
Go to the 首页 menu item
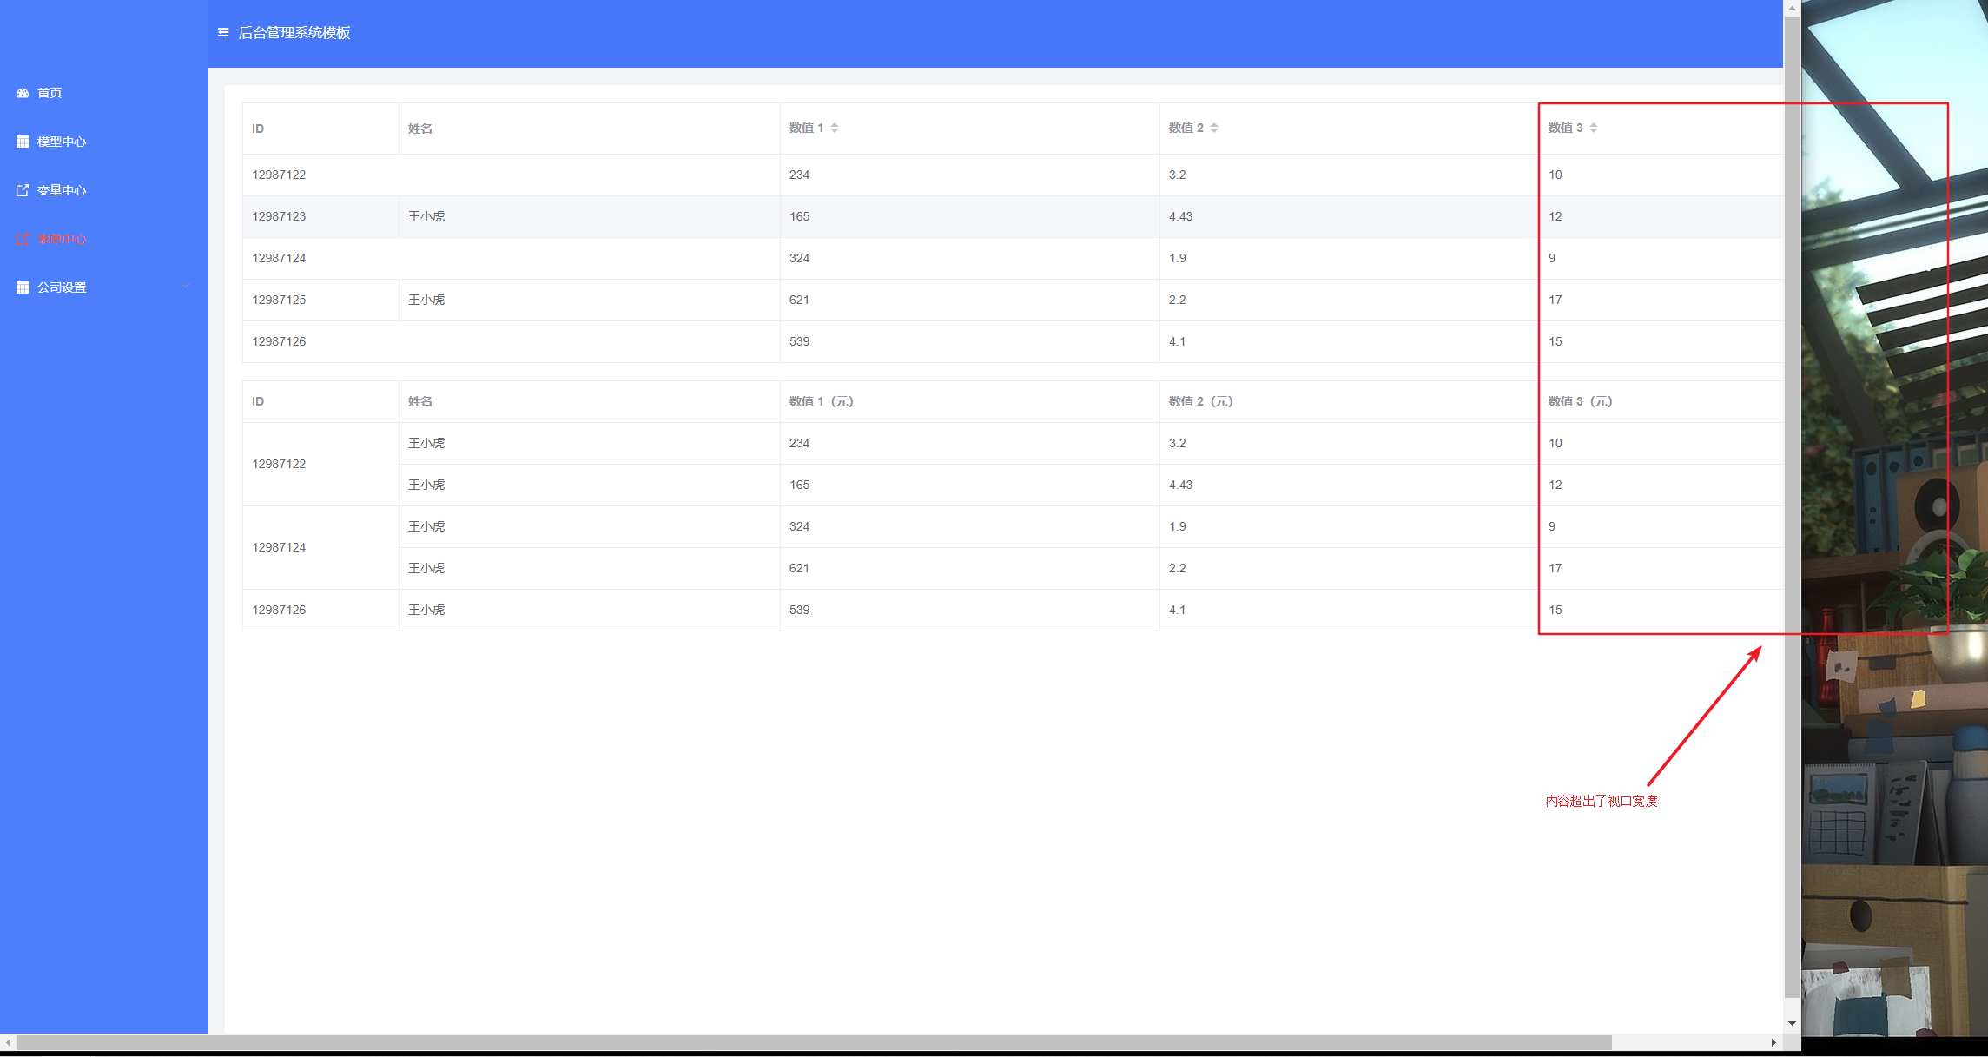tap(50, 93)
